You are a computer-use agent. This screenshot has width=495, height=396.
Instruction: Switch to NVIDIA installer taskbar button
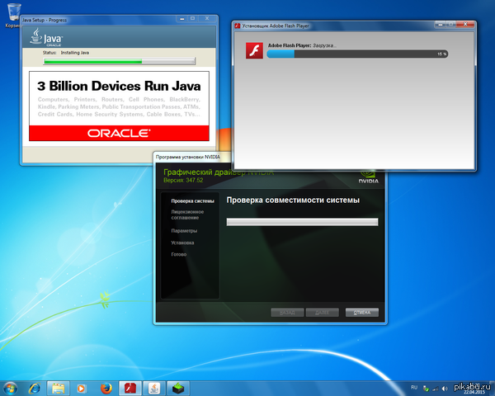[178, 388]
